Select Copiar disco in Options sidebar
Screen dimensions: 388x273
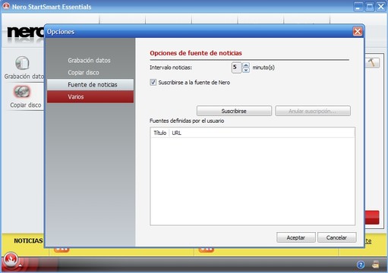coord(84,73)
